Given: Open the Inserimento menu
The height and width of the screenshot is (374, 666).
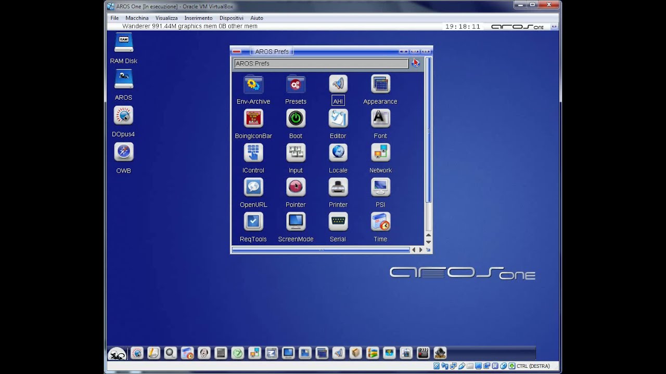Looking at the screenshot, I should click(198, 18).
